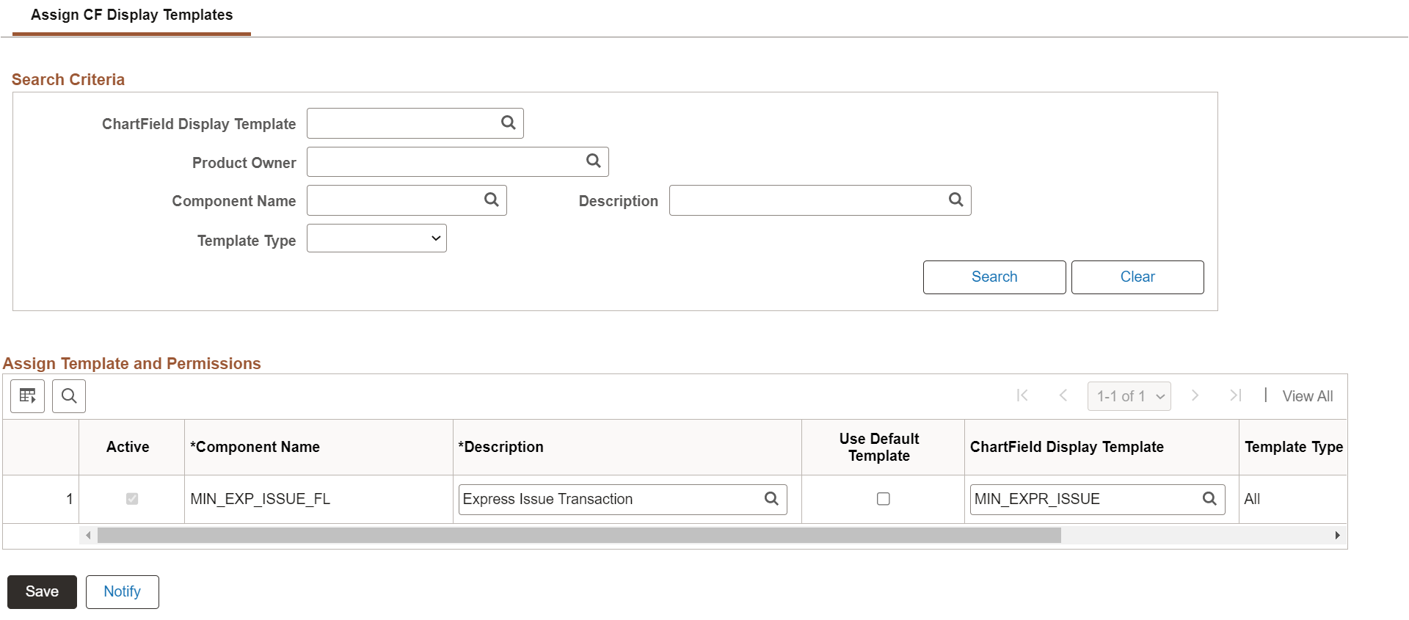The width and height of the screenshot is (1409, 620).
Task: Go to the first row page
Action: click(x=1022, y=395)
